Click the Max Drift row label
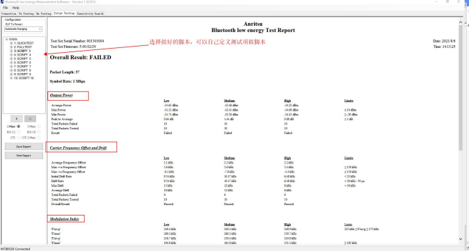Screen dimensions: 469x251 click(58, 186)
